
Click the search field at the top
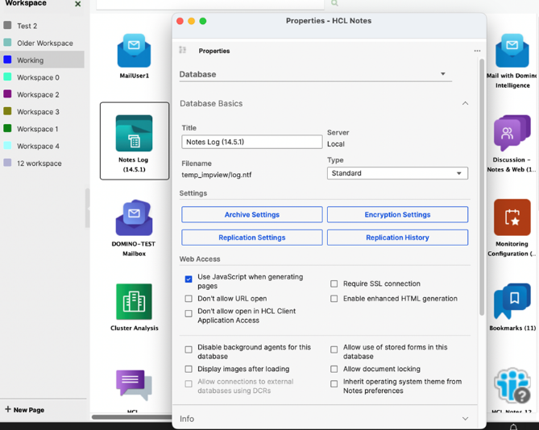pos(210,3)
